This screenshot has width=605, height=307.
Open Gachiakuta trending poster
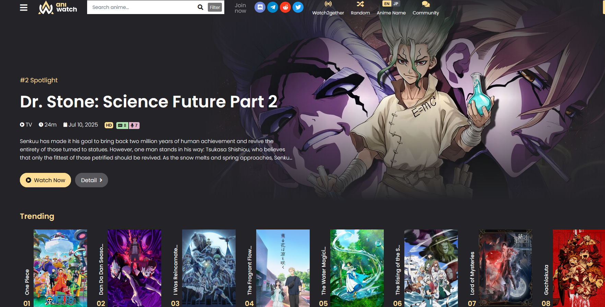tap(579, 268)
